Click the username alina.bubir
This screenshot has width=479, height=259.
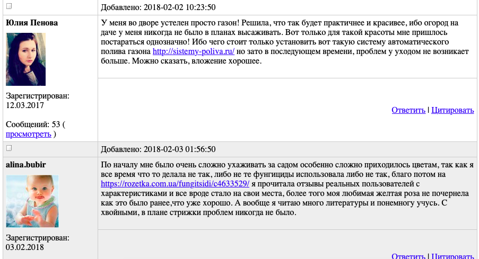coord(26,165)
